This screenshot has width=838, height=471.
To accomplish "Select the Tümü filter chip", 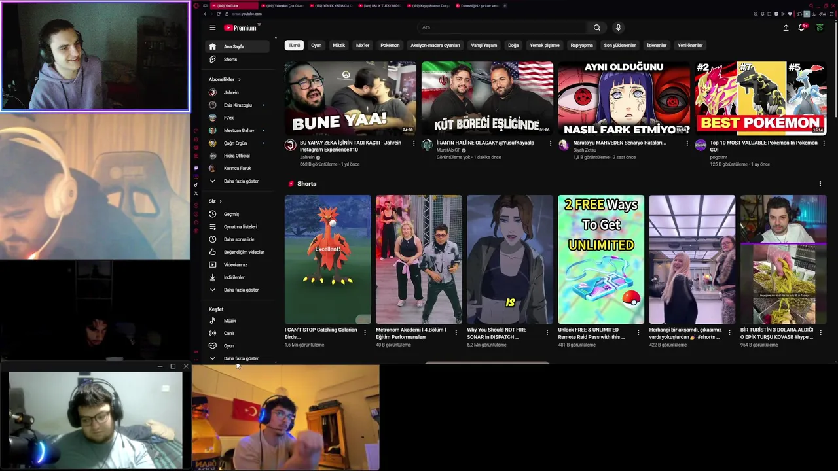I will pyautogui.click(x=294, y=45).
